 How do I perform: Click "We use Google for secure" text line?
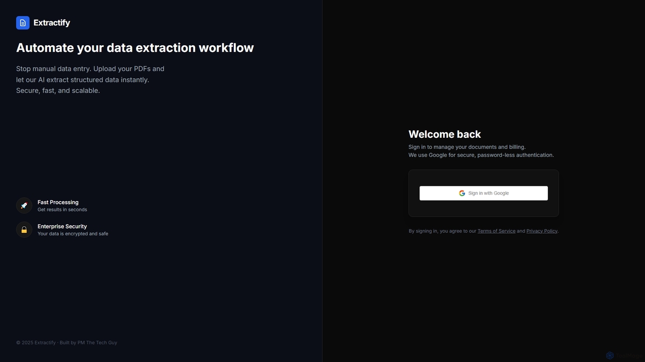click(481, 155)
